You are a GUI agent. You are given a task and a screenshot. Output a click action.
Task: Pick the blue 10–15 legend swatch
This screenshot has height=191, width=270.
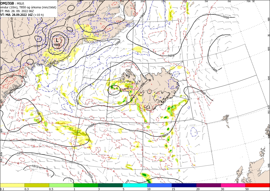[160, 185]
